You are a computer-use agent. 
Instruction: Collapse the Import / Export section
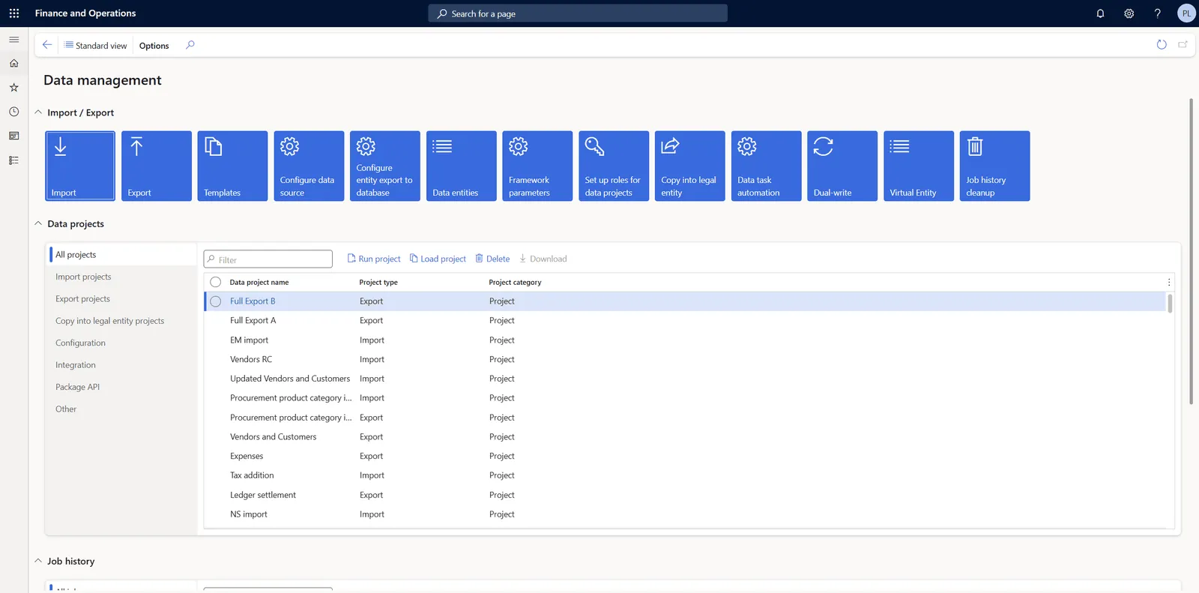38,112
